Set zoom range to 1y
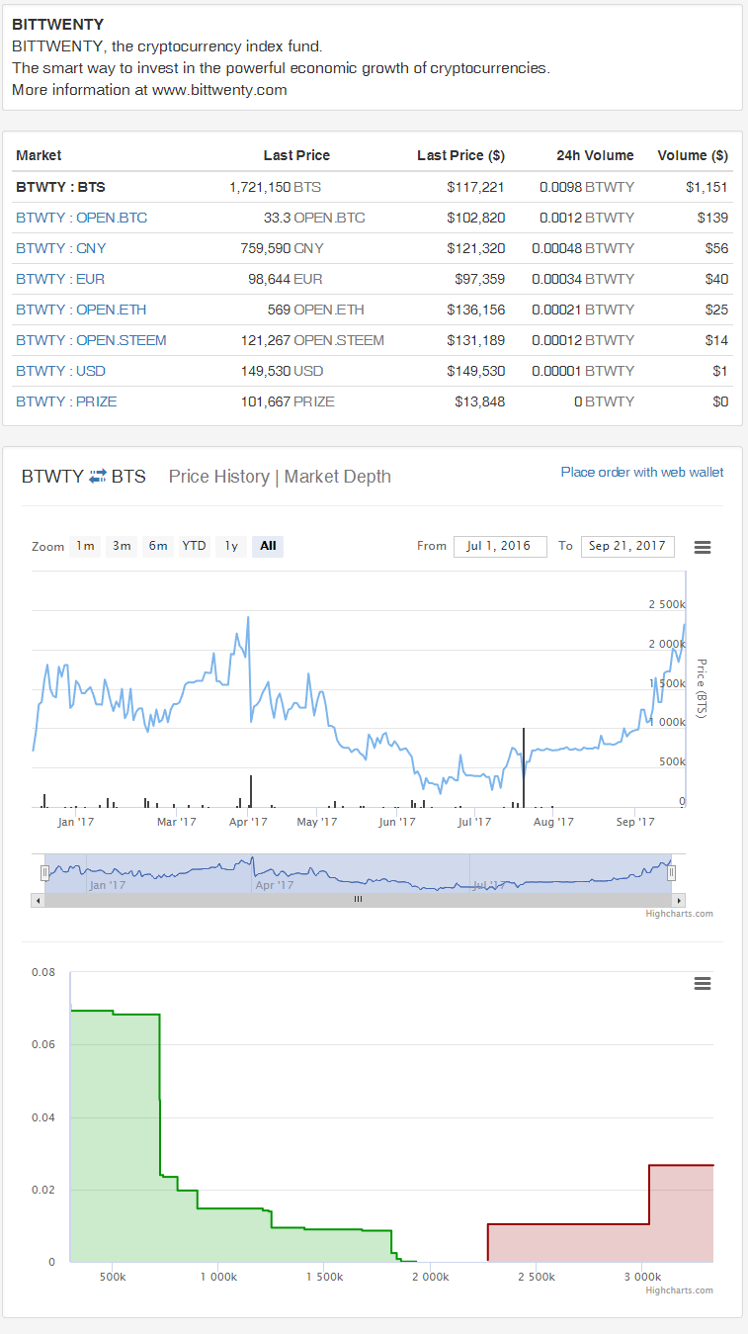Screen dimensions: 748x1334 (x=231, y=546)
